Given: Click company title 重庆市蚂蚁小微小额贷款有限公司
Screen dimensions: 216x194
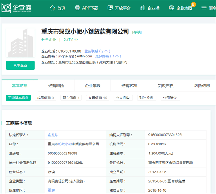Looking at the screenshot, I should [x=85, y=32].
